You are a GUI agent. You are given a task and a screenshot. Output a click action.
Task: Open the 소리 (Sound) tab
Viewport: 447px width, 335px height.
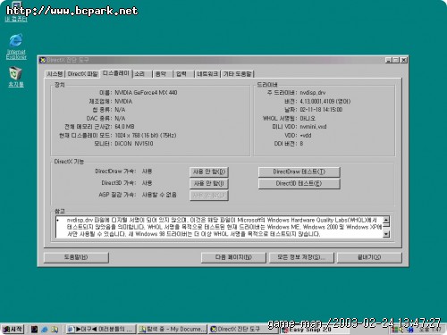tap(142, 74)
